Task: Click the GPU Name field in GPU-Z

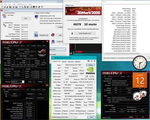Action: 73,65
